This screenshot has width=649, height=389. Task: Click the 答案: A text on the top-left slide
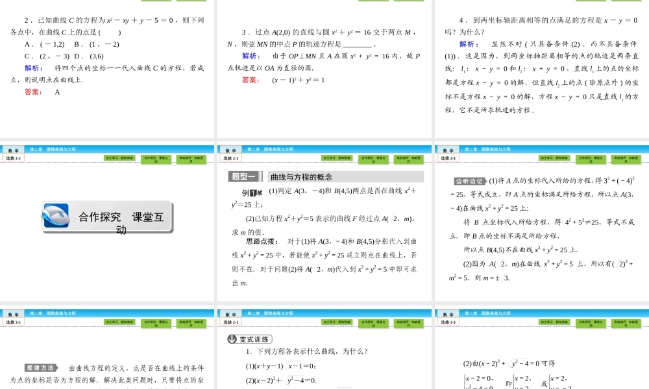point(42,93)
